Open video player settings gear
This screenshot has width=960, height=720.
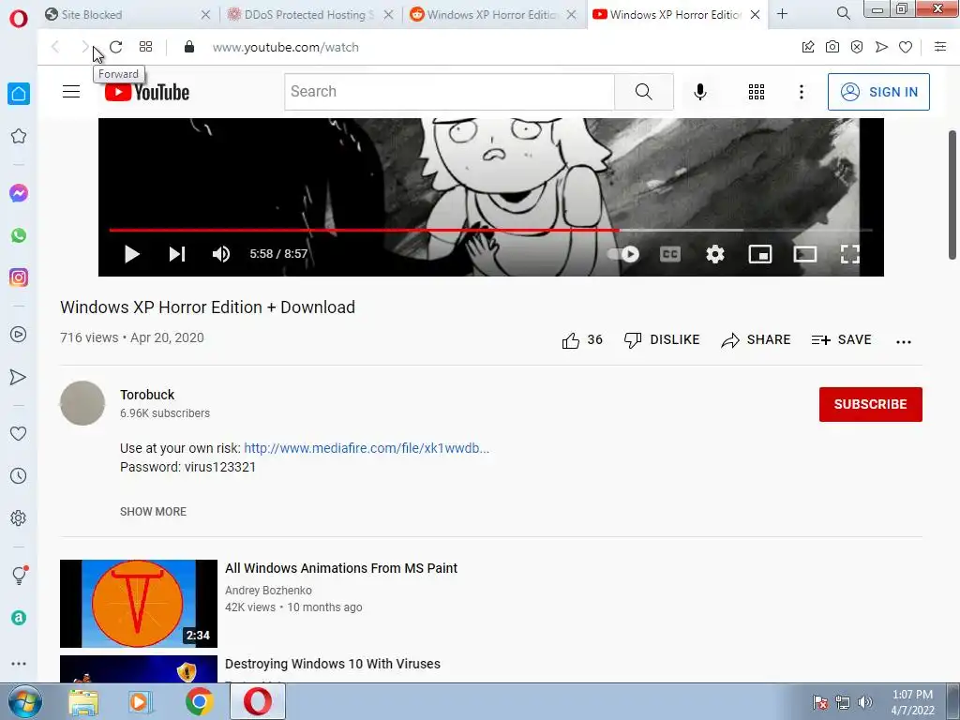[x=714, y=254]
